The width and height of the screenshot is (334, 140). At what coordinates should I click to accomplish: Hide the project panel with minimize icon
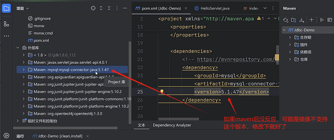tap(125, 8)
